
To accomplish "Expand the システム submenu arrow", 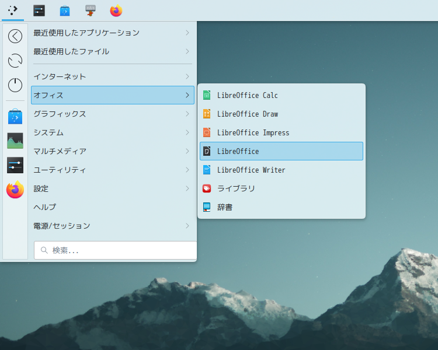I will tap(187, 132).
